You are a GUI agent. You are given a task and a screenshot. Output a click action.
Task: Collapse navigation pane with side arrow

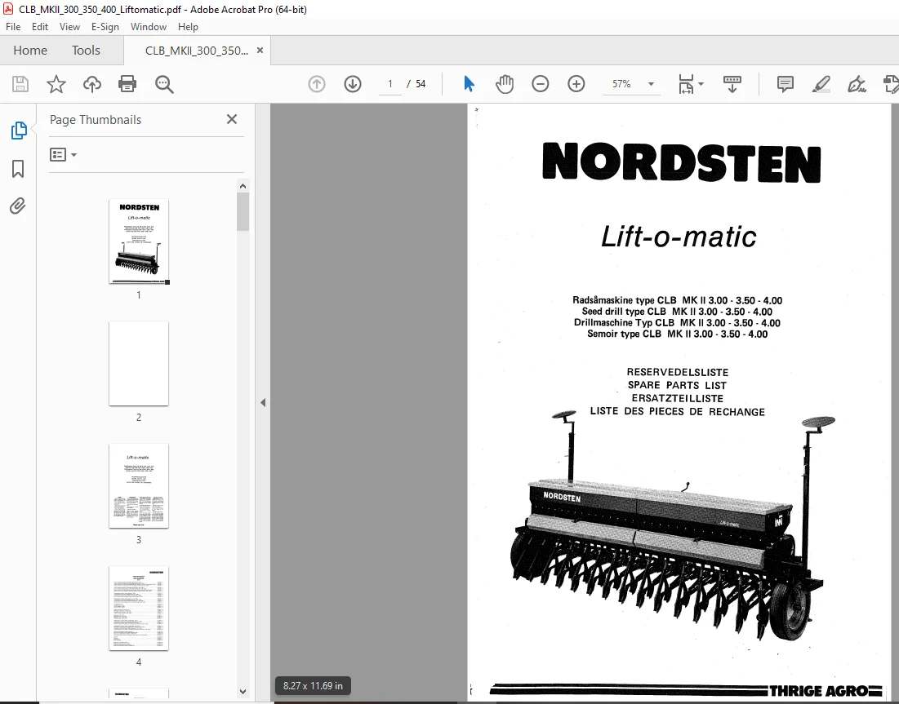pyautogui.click(x=263, y=403)
